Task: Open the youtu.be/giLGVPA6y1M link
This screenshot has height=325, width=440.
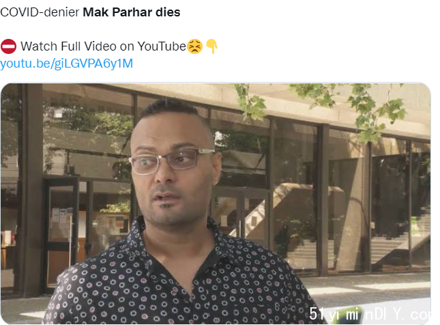Action: (x=66, y=63)
